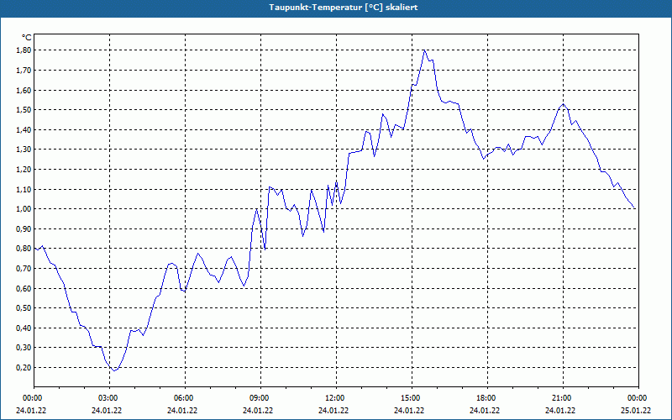The width and height of the screenshot is (672, 420).
Task: Click the 24.01.22 date below 21:00
Action: click(x=560, y=411)
